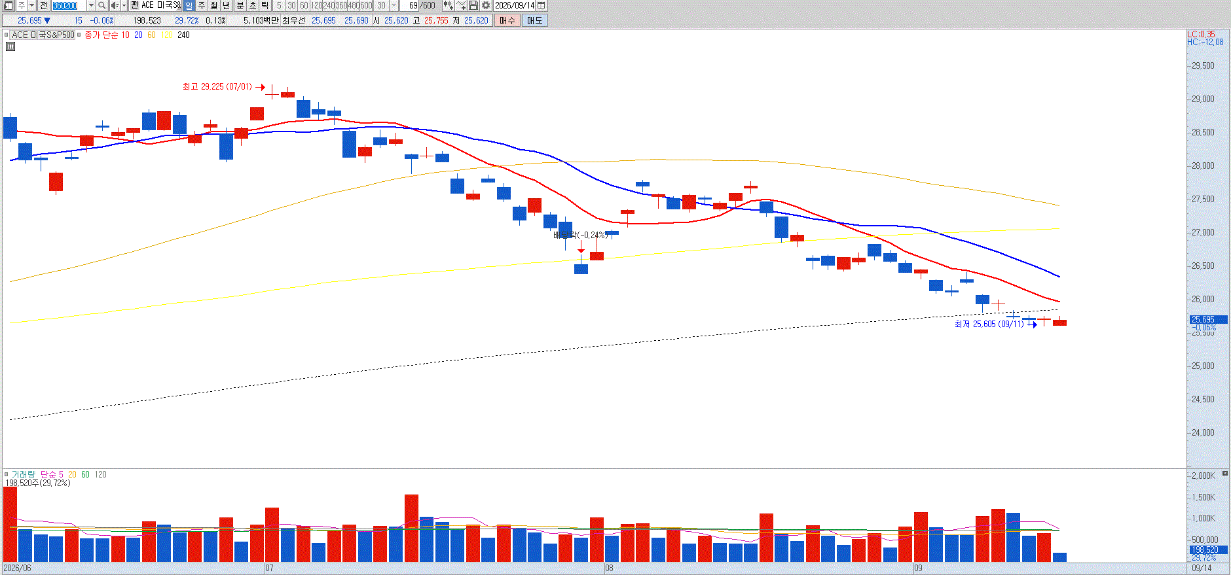Click the line drawing tool icon

(460, 5)
